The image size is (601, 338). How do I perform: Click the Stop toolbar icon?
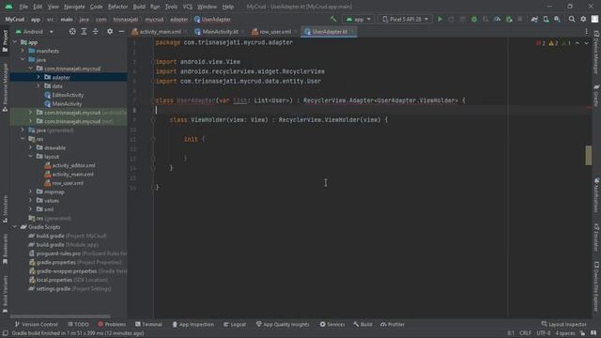coord(520,19)
